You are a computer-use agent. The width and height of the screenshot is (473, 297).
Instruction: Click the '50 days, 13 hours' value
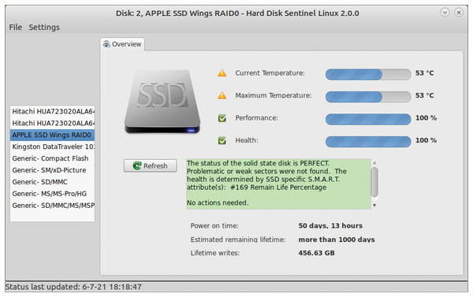pyautogui.click(x=330, y=225)
